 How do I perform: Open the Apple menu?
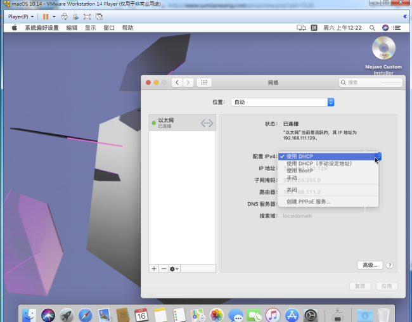(x=15, y=28)
